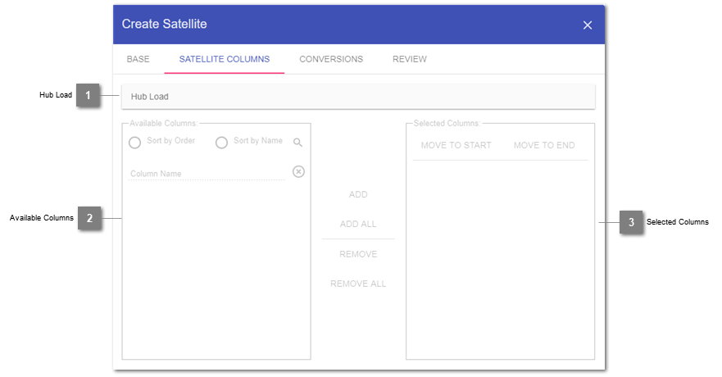Click the number 3 callout badge
The width and height of the screenshot is (722, 377).
pos(631,222)
